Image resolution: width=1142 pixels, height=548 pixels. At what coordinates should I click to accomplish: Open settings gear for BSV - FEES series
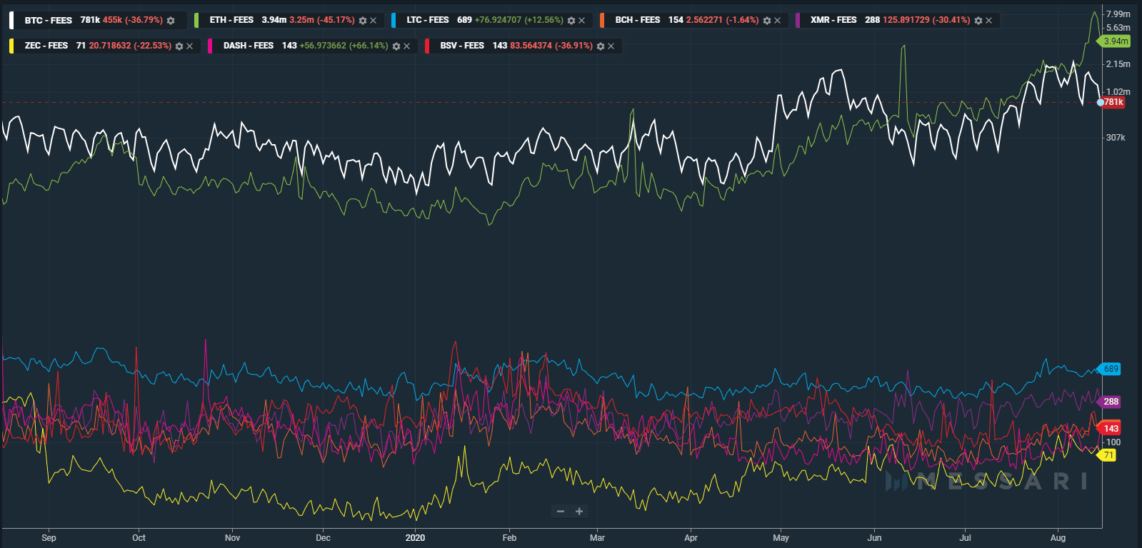(601, 46)
